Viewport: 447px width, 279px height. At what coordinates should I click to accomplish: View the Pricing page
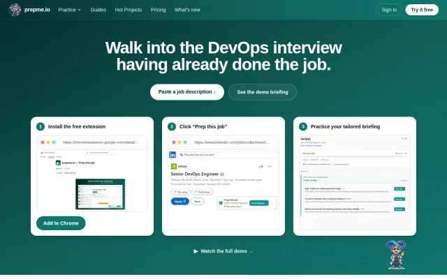(159, 10)
